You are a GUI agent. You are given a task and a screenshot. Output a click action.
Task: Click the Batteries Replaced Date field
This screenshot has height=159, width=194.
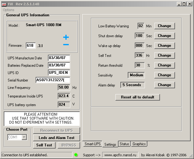tap(59, 65)
